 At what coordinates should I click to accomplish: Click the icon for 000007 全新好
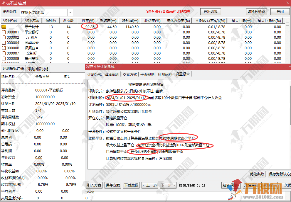click(4, 53)
